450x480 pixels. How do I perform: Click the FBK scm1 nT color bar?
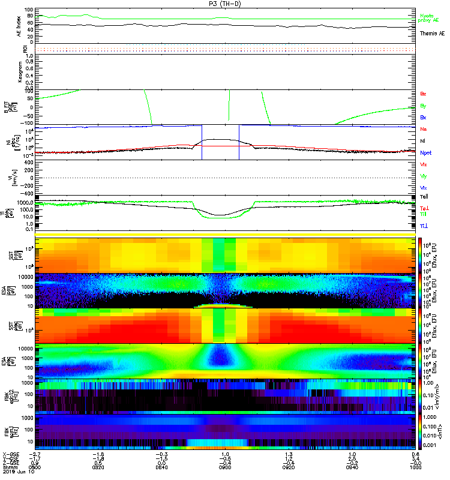(x=420, y=432)
